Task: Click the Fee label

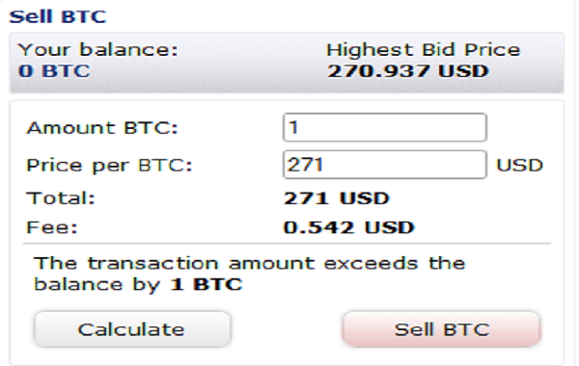Action: [52, 227]
